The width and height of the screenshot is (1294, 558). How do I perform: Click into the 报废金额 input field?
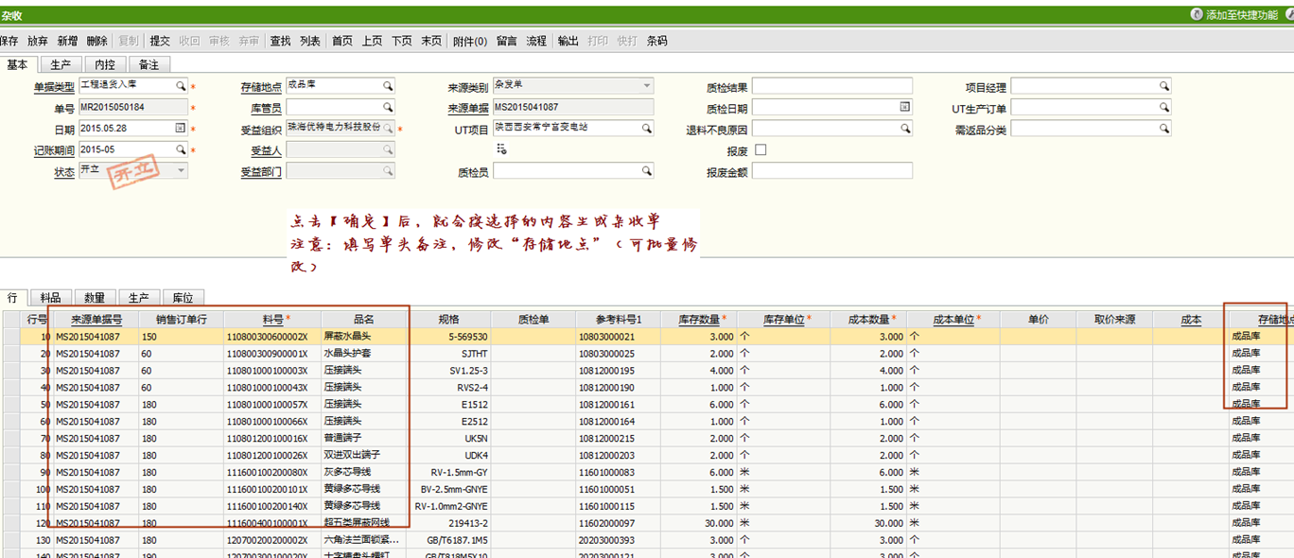tap(831, 171)
